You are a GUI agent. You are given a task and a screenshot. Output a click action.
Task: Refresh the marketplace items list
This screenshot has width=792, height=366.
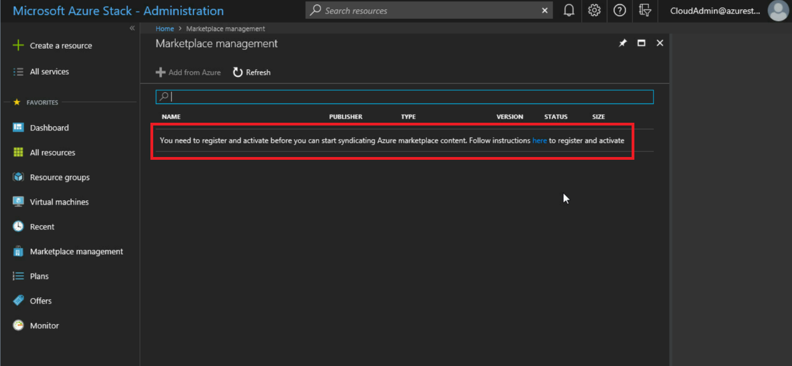click(x=251, y=72)
